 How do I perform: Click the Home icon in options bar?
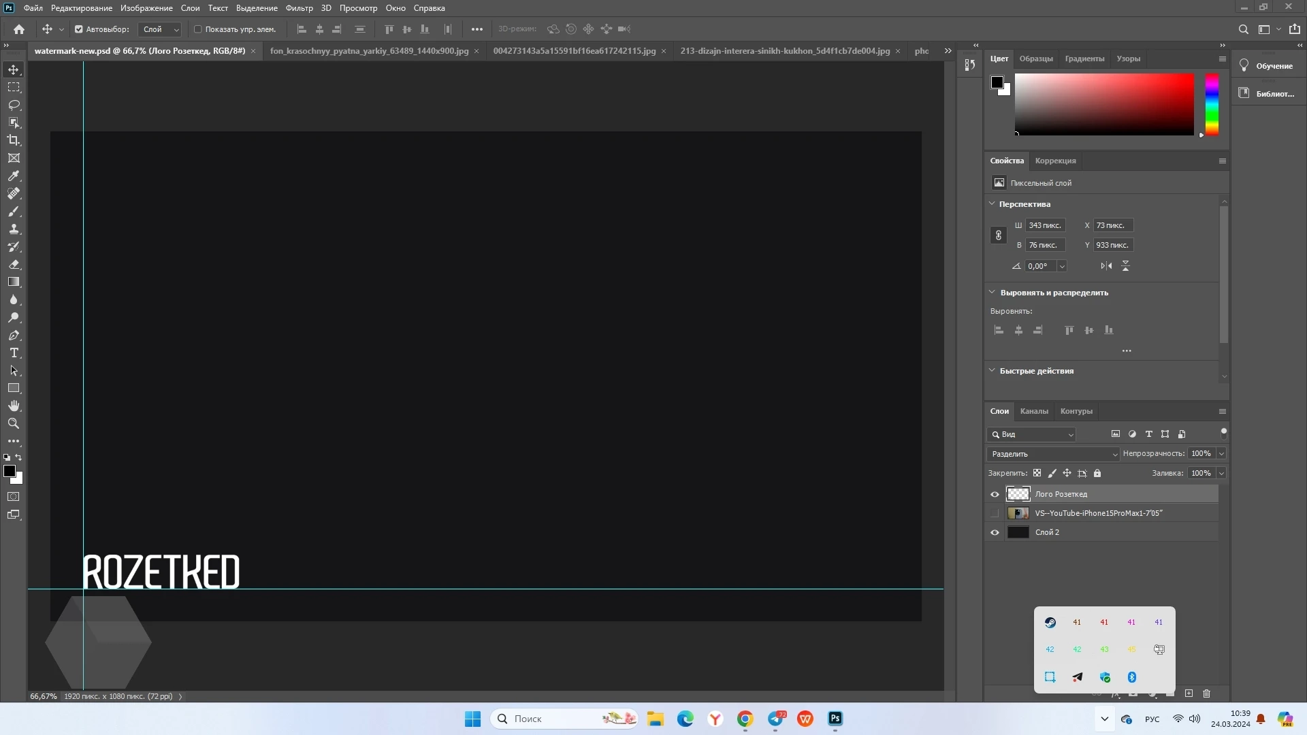[19, 29]
